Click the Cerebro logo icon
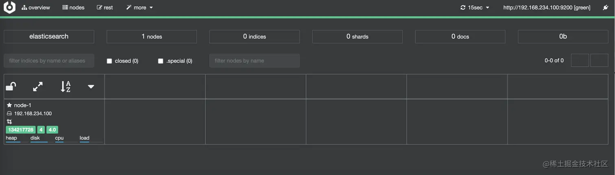Viewport: 615px width, 175px height. pos(9,7)
